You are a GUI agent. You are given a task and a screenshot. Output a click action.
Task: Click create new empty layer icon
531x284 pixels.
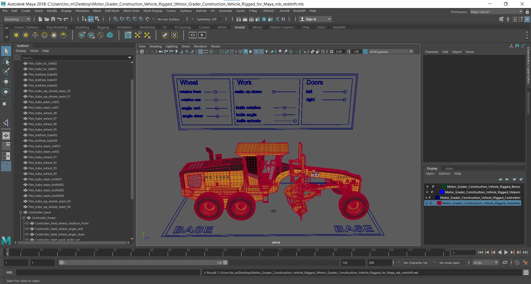pyautogui.click(x=514, y=179)
